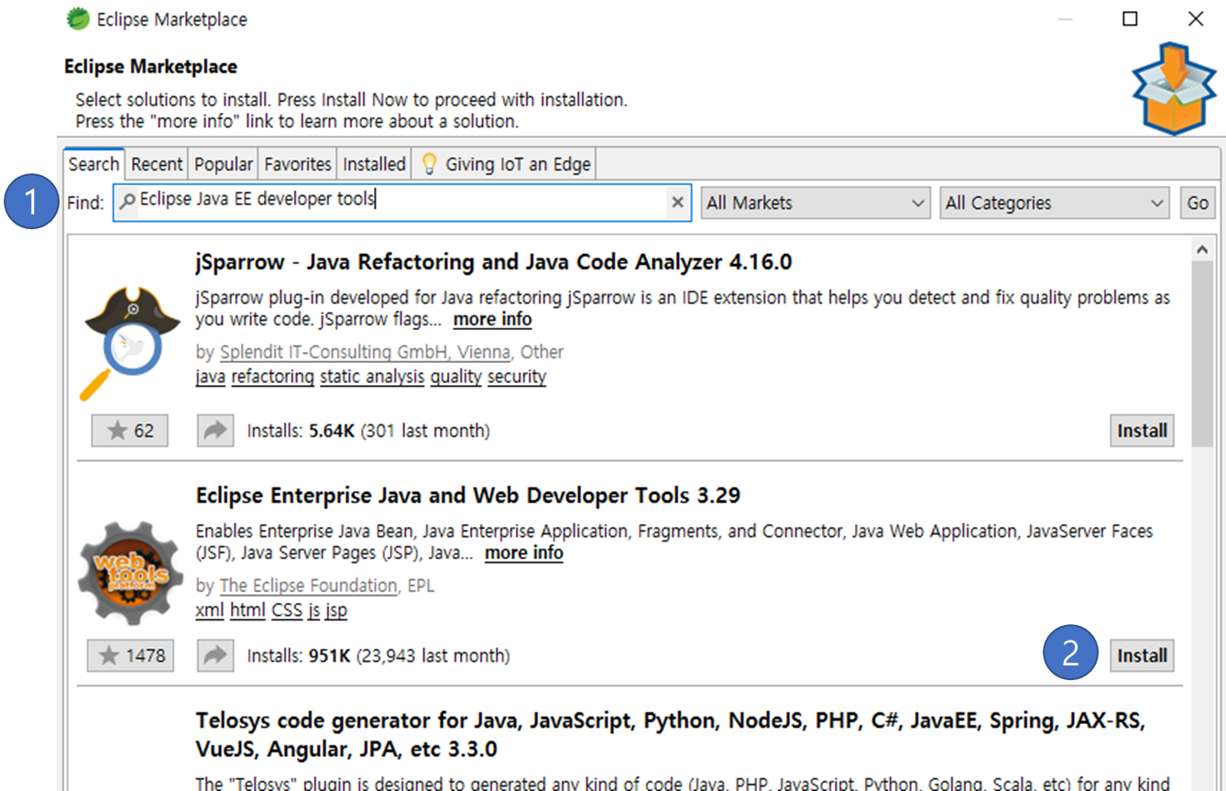The width and height of the screenshot is (1226, 791).
Task: Show the Installed tab
Action: click(374, 164)
